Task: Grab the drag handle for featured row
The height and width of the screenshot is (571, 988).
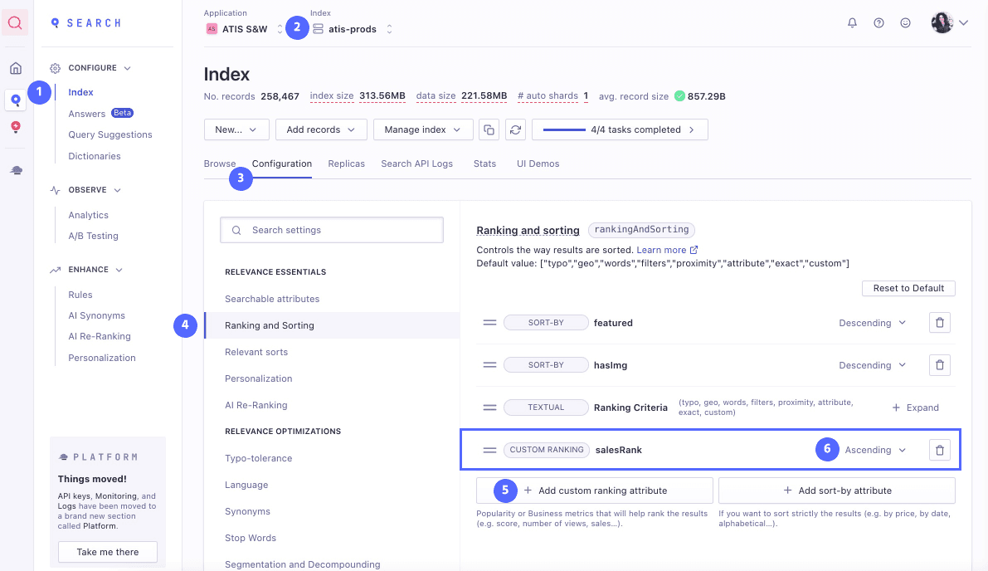Action: tap(489, 323)
